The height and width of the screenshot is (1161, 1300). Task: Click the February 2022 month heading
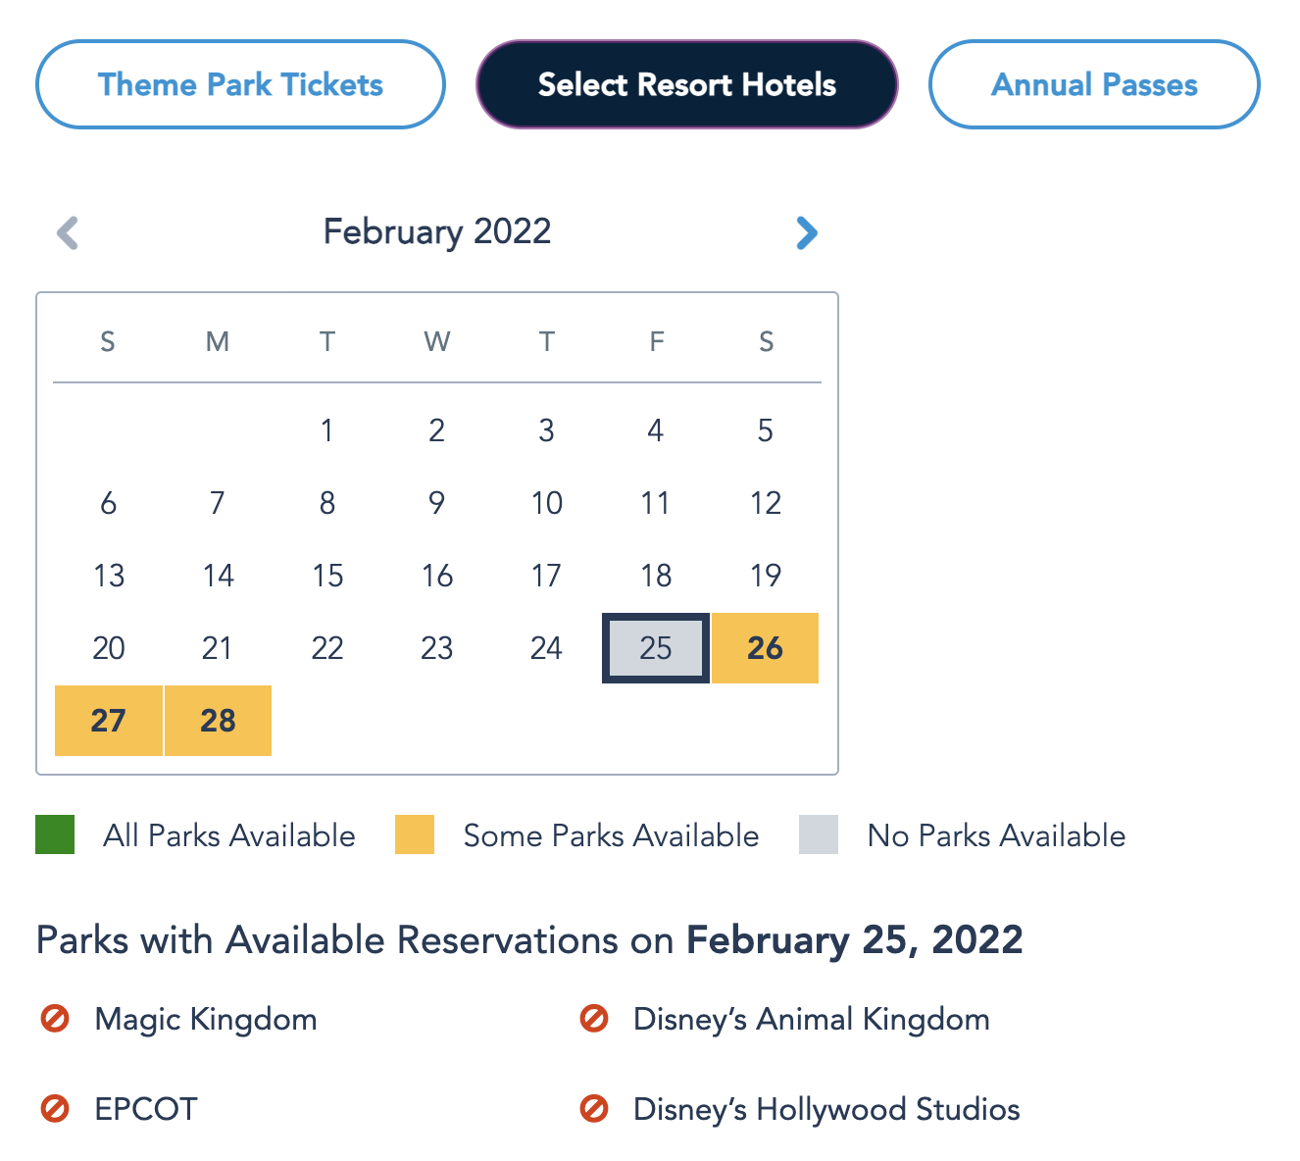coord(437,231)
